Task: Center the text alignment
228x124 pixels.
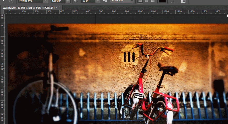Action: coord(146,1)
